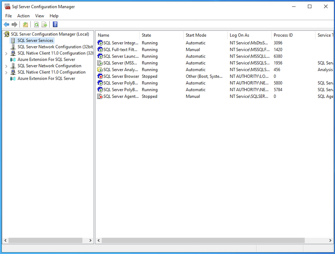Click the SQL Server Agent service icon
The width and height of the screenshot is (335, 254).
pyautogui.click(x=100, y=96)
